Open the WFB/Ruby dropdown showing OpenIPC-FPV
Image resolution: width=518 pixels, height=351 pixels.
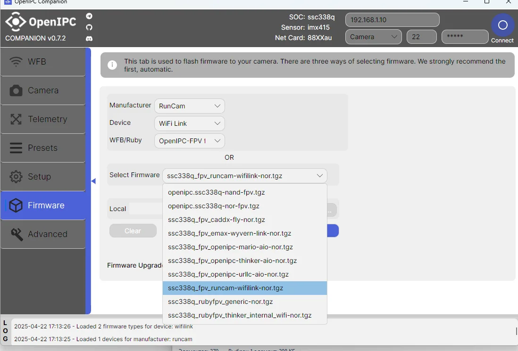tap(189, 141)
